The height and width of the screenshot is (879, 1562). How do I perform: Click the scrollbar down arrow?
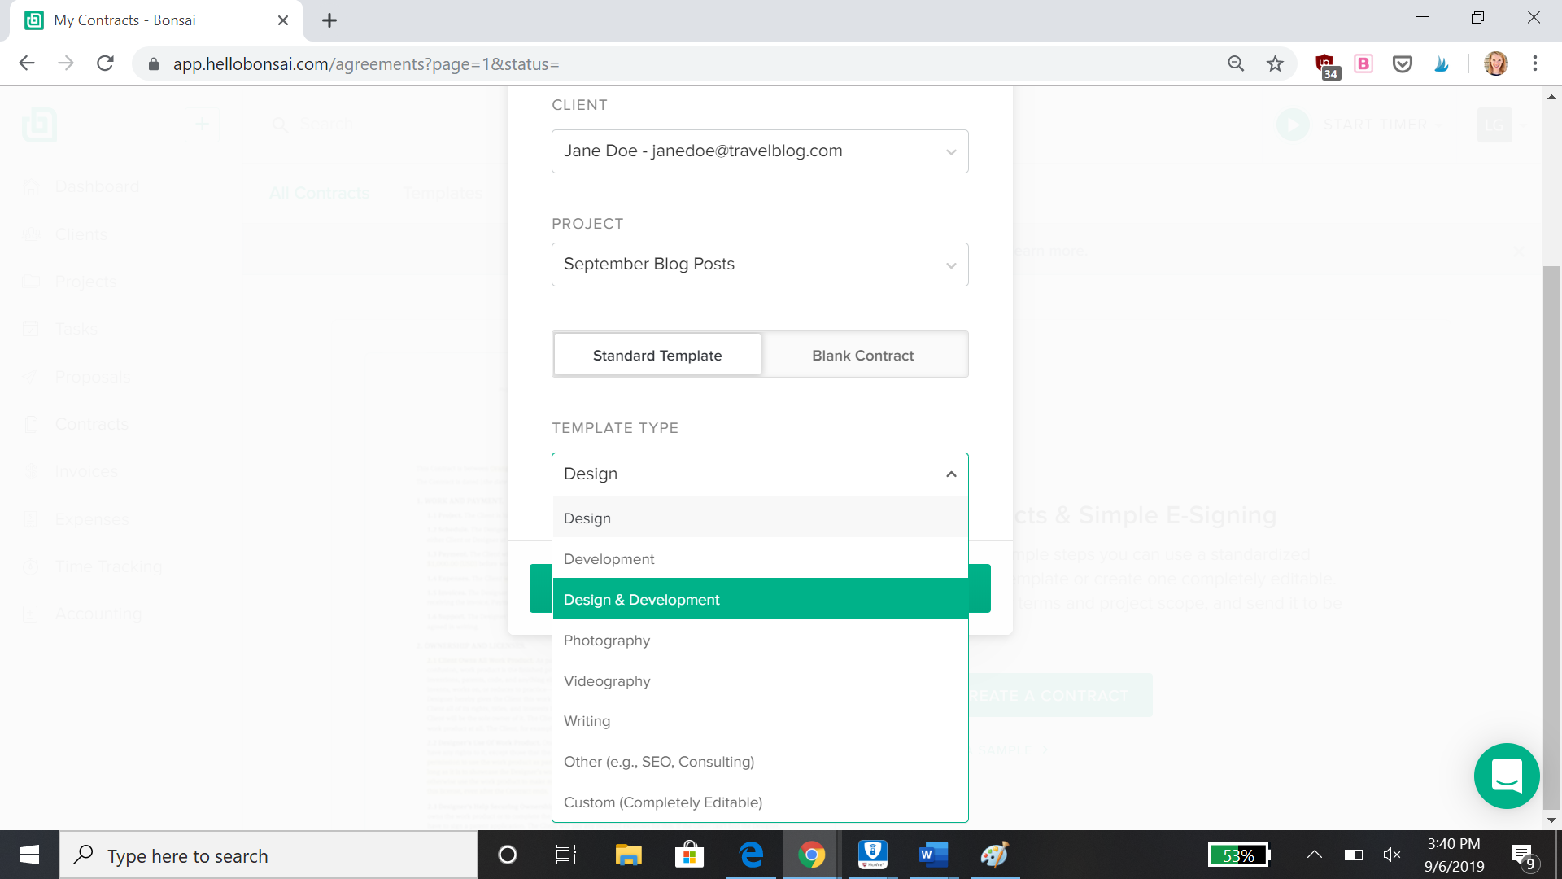(1551, 820)
